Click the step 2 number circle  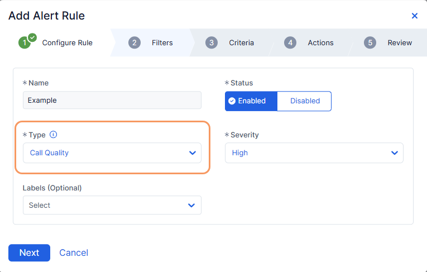click(x=134, y=42)
